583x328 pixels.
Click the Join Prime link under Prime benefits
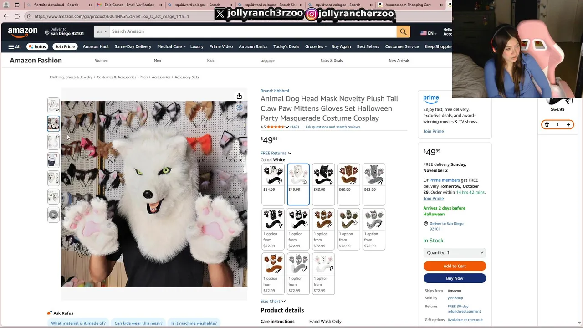tap(433, 131)
